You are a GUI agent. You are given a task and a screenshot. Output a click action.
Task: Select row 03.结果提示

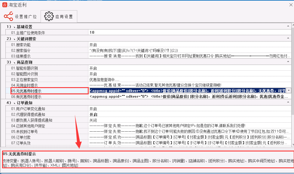pos(47,56)
